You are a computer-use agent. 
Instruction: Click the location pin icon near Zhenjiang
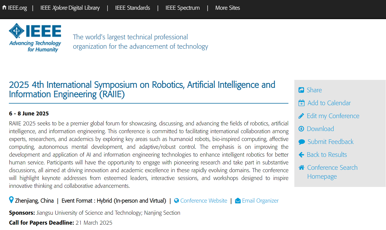[x=11, y=200]
